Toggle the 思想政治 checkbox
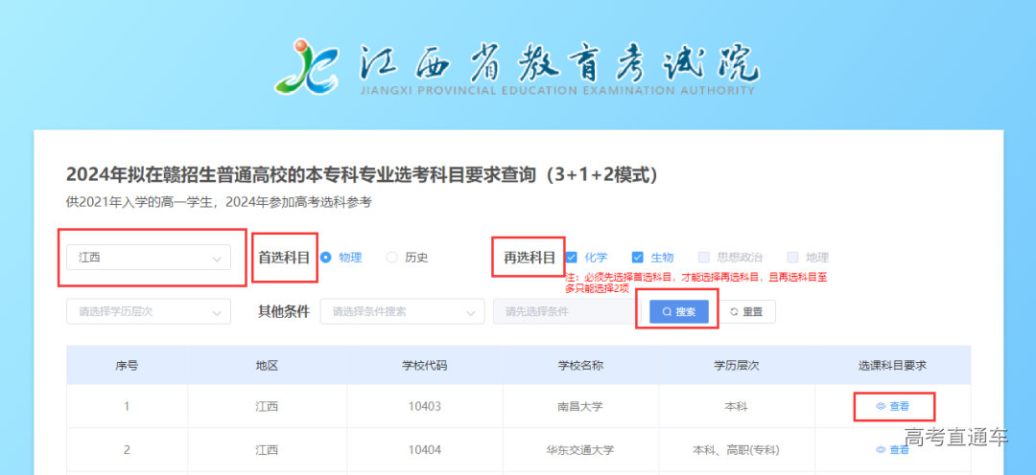The image size is (1036, 475). coord(704,258)
